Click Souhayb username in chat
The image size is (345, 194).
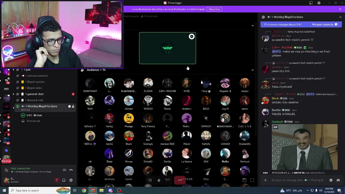pyautogui.click(x=277, y=122)
